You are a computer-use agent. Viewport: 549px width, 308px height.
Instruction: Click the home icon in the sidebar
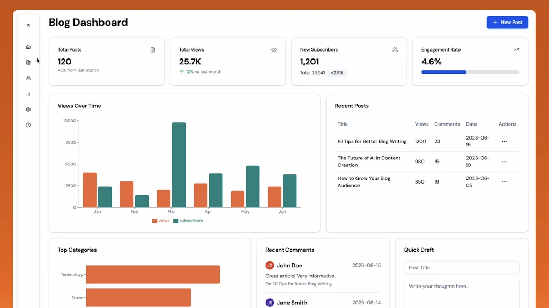(x=28, y=47)
